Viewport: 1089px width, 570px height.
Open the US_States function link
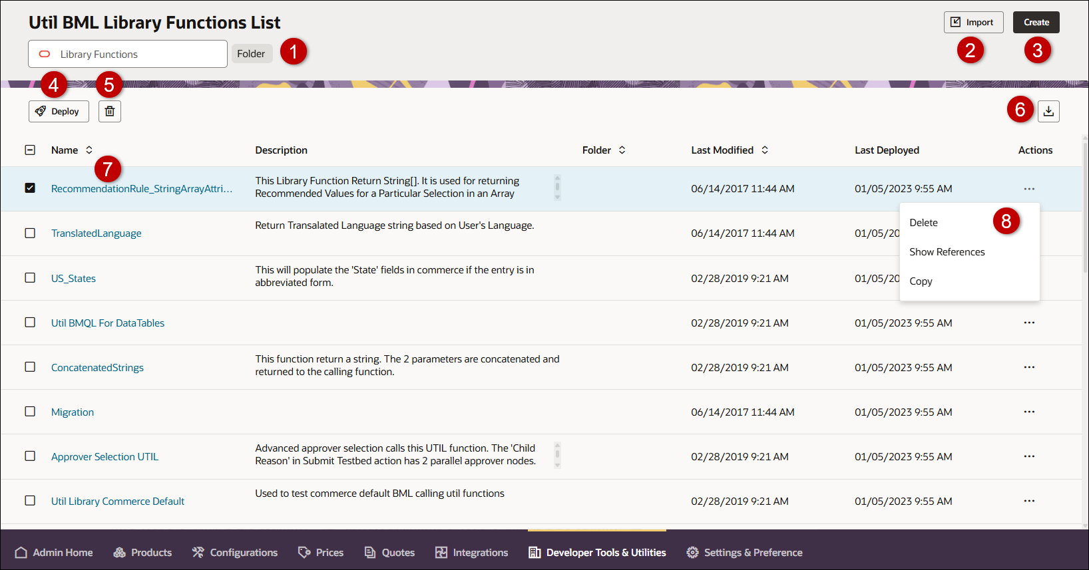click(73, 279)
